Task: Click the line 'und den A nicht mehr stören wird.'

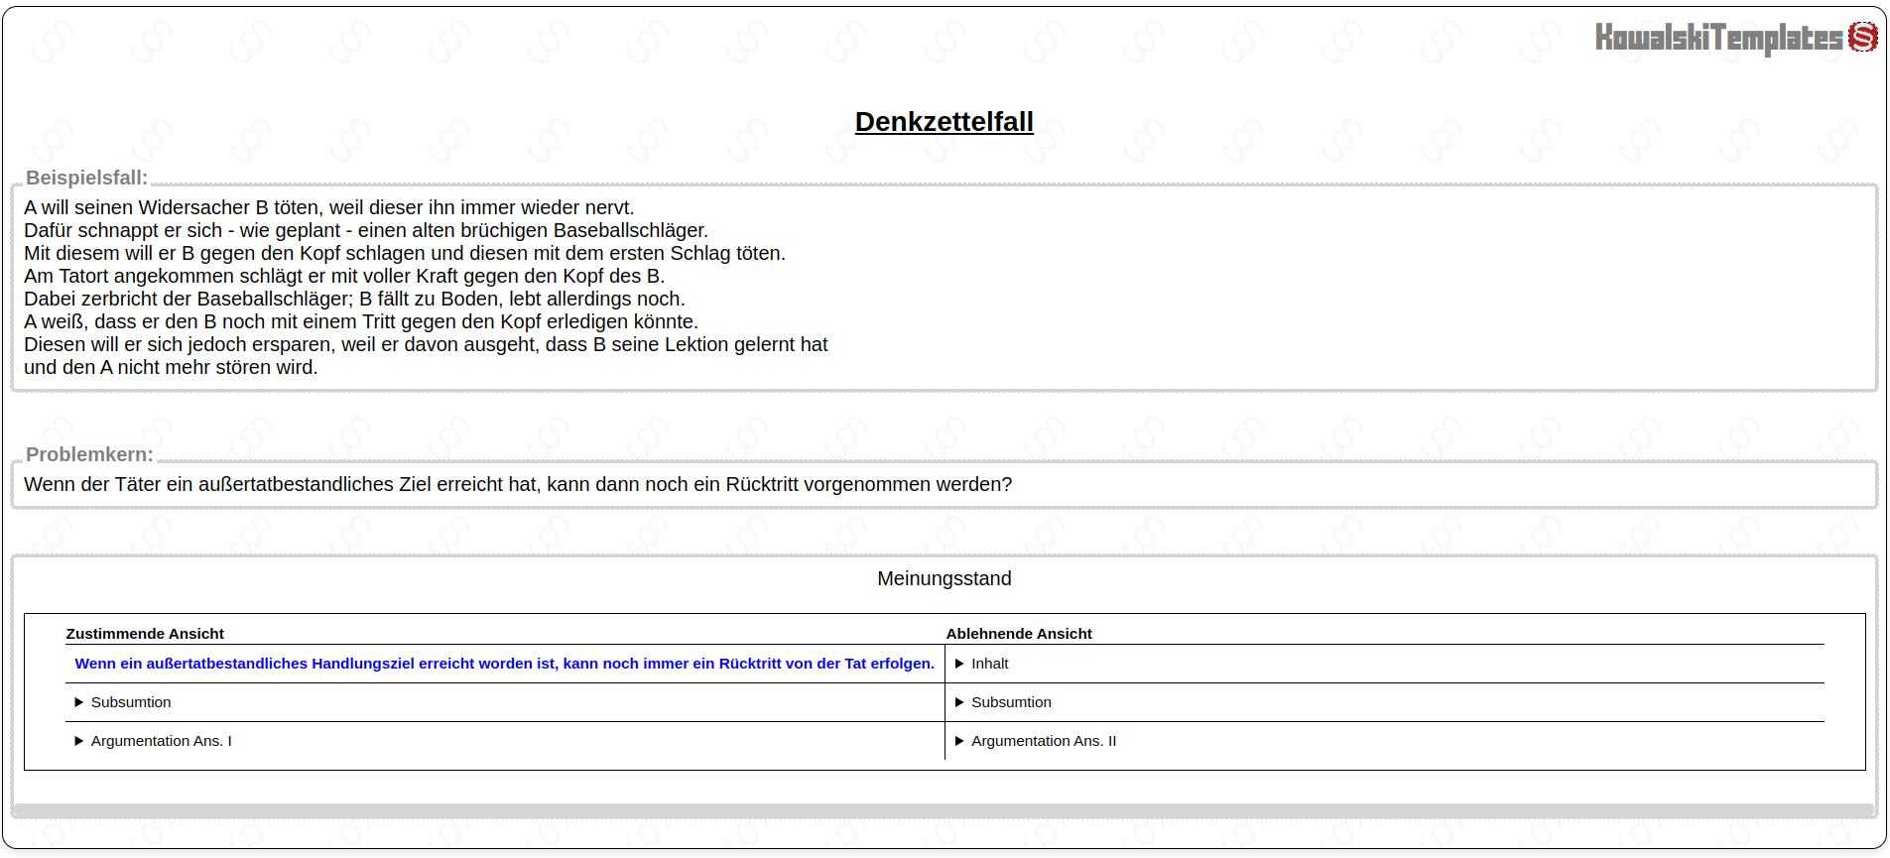Action: (x=171, y=367)
